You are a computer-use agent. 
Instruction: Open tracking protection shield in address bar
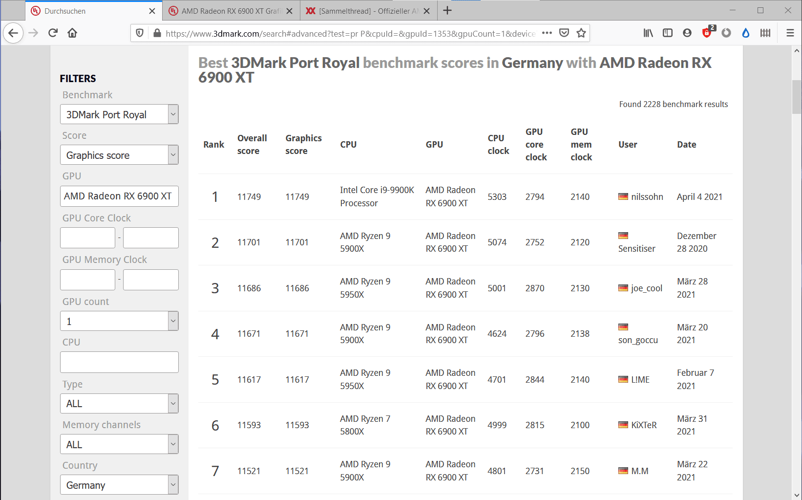(x=140, y=33)
